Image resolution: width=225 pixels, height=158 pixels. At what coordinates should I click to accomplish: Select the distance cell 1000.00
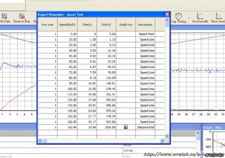click(x=107, y=127)
